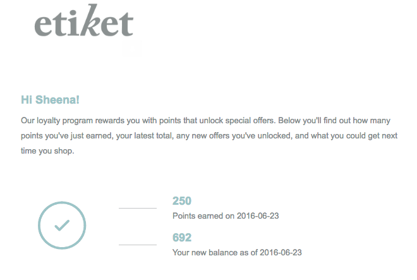The height and width of the screenshot is (280, 417).
Task: Click the circled checkmark icon
Action: (x=62, y=226)
